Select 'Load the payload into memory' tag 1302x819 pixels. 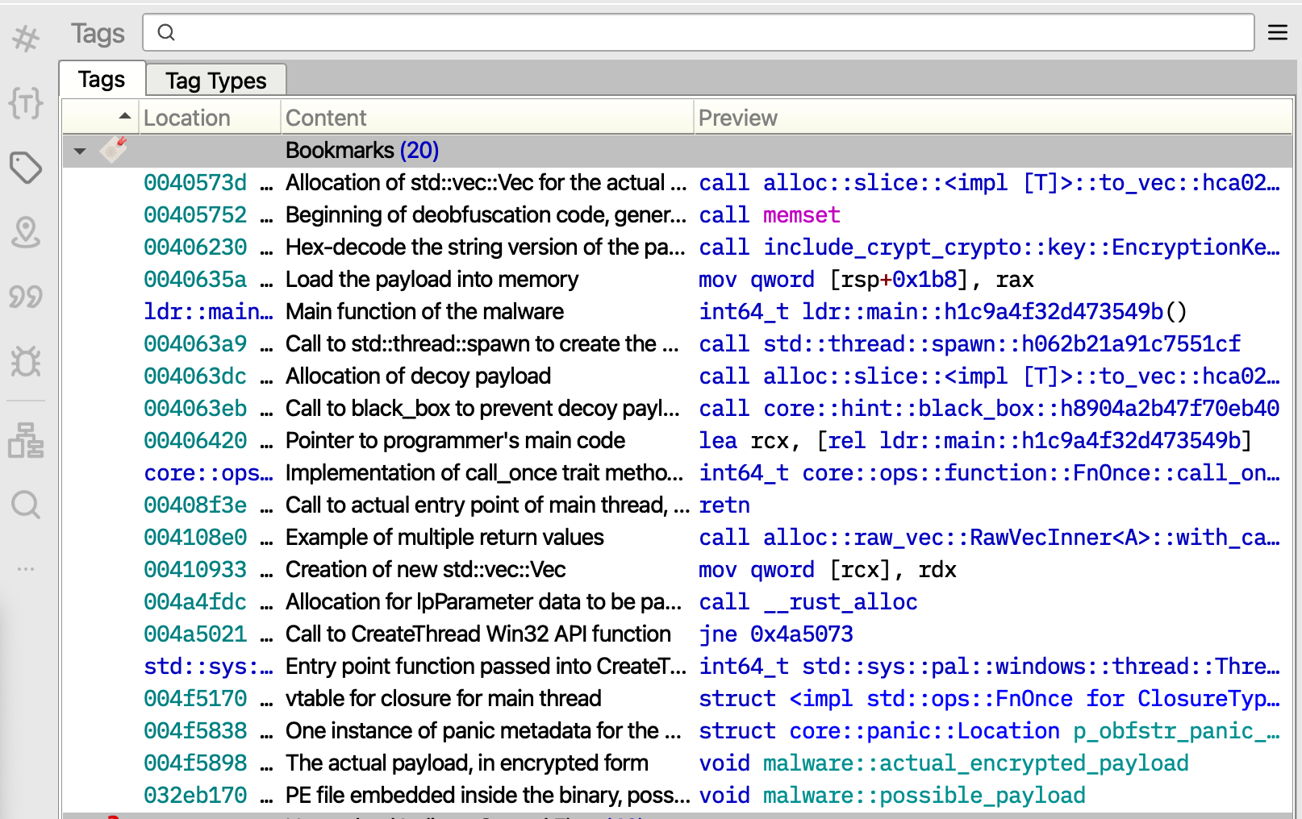[x=432, y=280]
